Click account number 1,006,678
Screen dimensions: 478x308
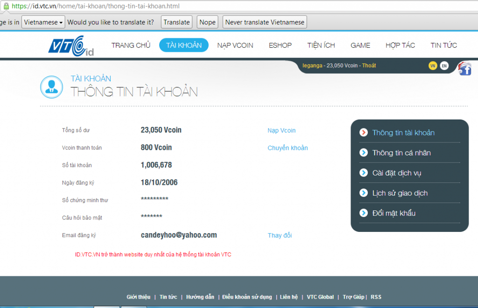(156, 165)
